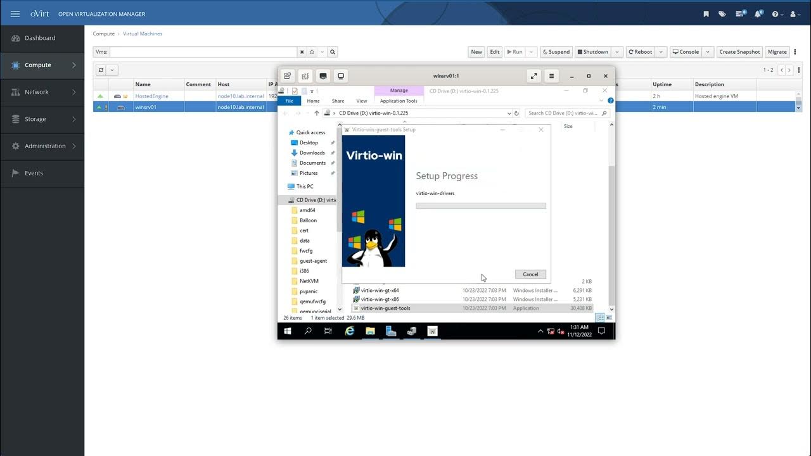Expand the Administration sidebar menu
This screenshot has height=456, width=811.
(42, 146)
